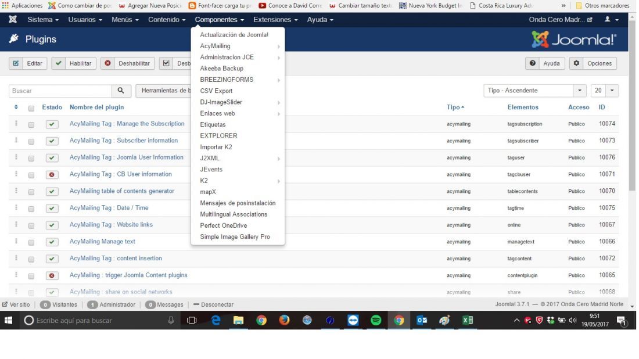The image size is (639, 359).
Task: Launch Microsoft Edge from the taskbar
Action: [x=216, y=321]
